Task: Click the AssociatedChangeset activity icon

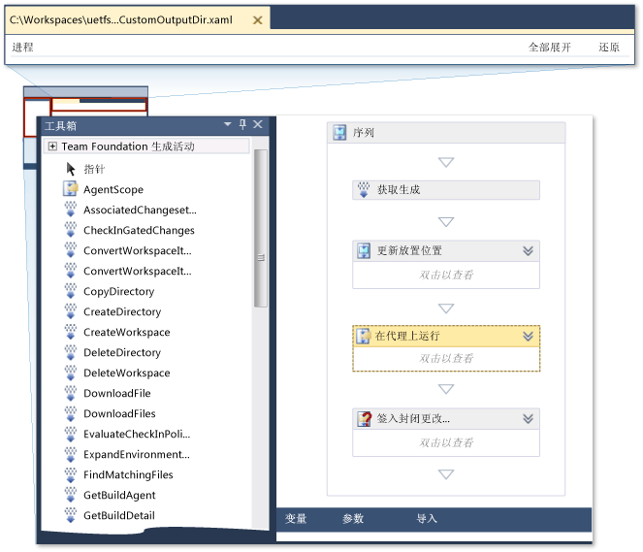Action: (x=71, y=210)
